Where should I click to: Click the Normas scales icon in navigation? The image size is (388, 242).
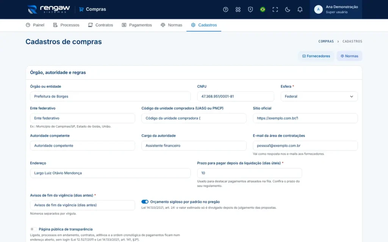[163, 25]
